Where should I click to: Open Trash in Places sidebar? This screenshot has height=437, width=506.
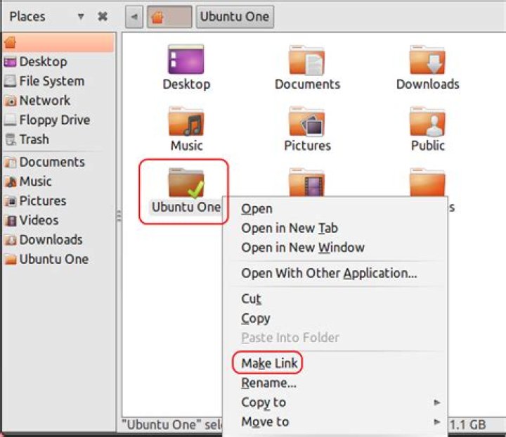(x=27, y=139)
